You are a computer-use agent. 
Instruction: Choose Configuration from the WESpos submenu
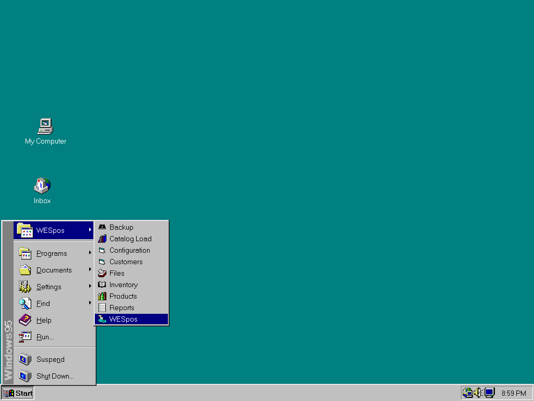131,250
